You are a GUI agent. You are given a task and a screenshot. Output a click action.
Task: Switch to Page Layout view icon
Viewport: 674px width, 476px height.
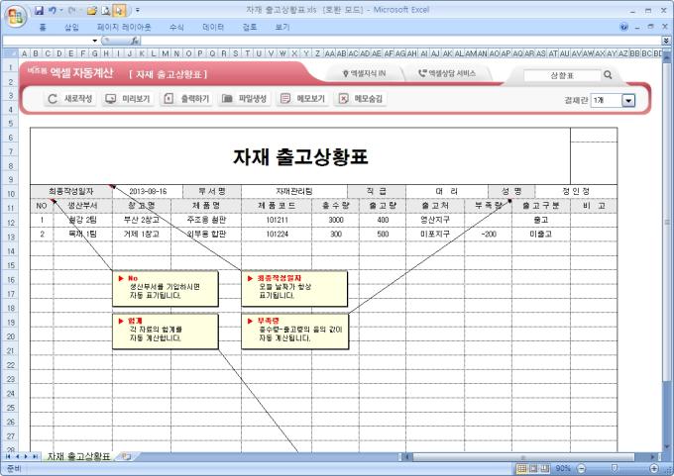click(x=533, y=469)
